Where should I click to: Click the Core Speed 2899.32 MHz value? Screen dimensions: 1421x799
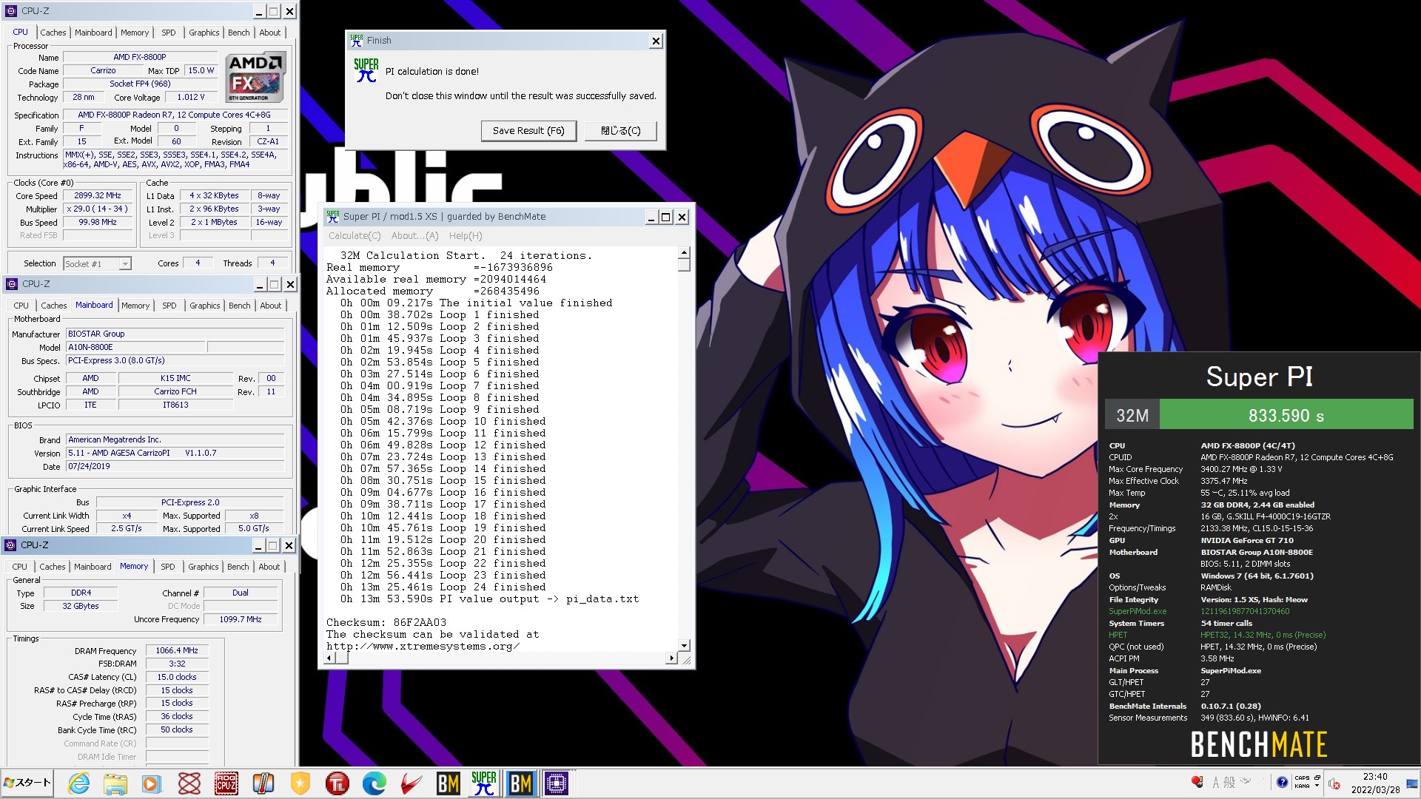pyautogui.click(x=98, y=196)
